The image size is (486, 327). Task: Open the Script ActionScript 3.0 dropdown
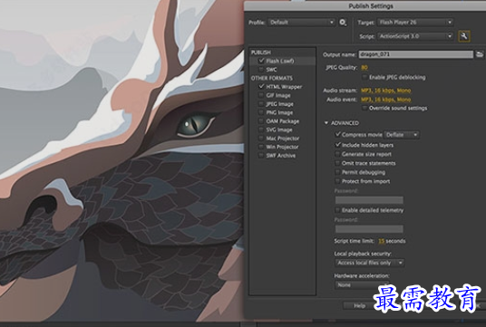pyautogui.click(x=415, y=36)
